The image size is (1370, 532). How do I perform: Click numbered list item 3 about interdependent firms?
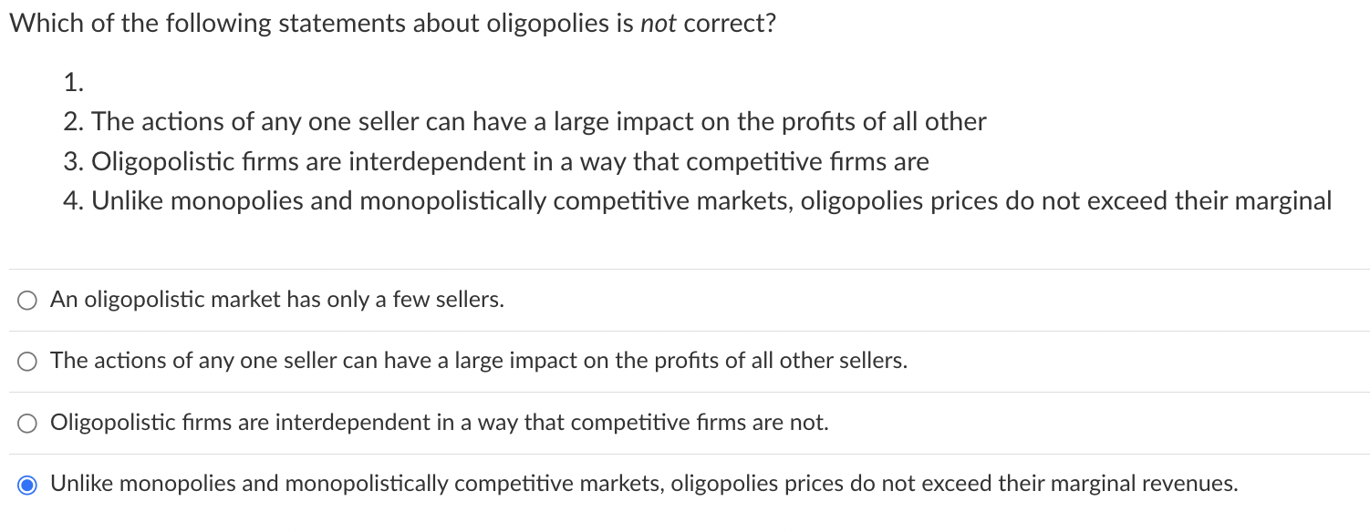(496, 161)
